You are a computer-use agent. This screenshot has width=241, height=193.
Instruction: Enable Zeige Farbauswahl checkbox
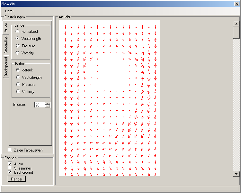pos(10,150)
